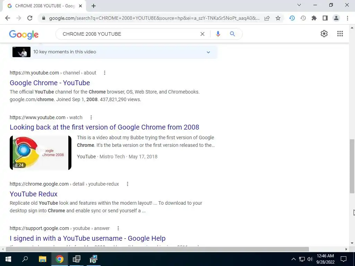Go back to the previous page
355x266 pixels.
8,18
